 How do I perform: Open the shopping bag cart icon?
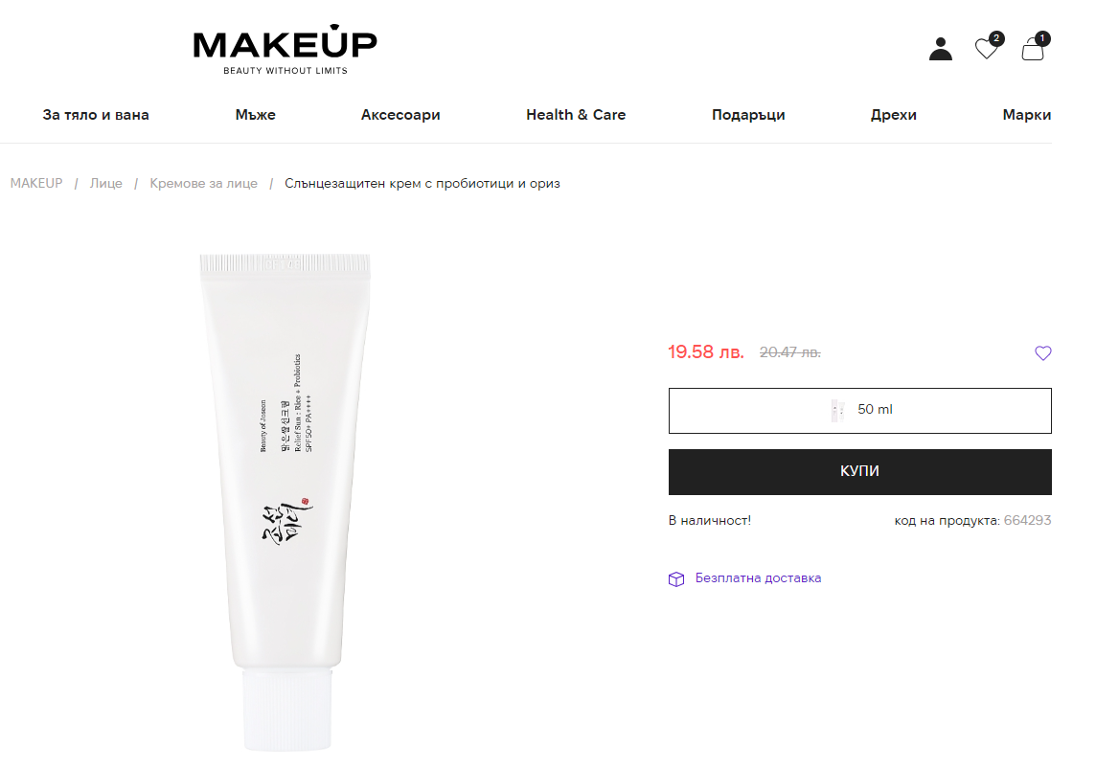pyautogui.click(x=1034, y=48)
